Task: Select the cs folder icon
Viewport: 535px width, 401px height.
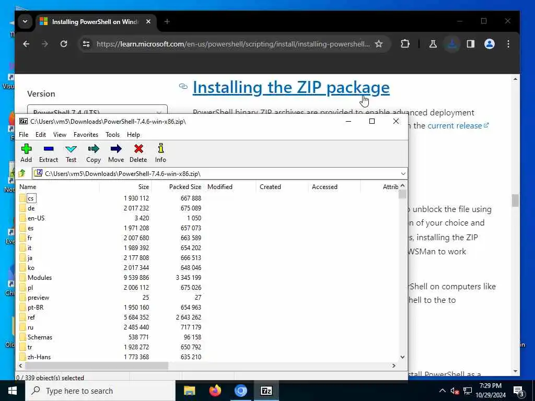Action: [22, 198]
